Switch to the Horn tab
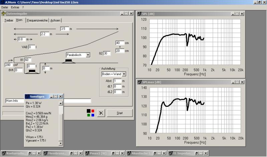 tap(19, 20)
